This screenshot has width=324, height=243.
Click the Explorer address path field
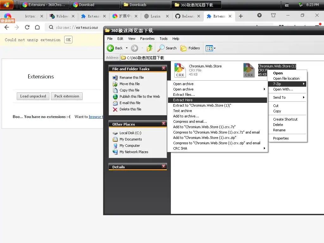tap(221, 58)
